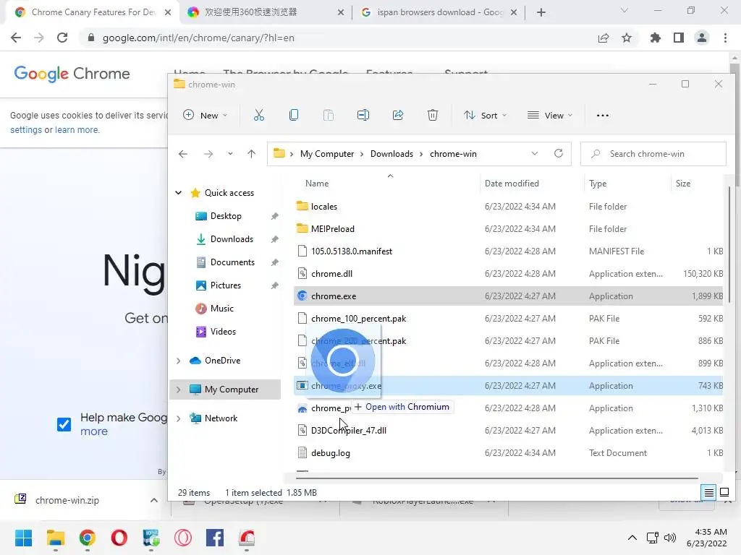Click Downloads in the breadcrumb path
The image size is (741, 555).
[x=391, y=154]
